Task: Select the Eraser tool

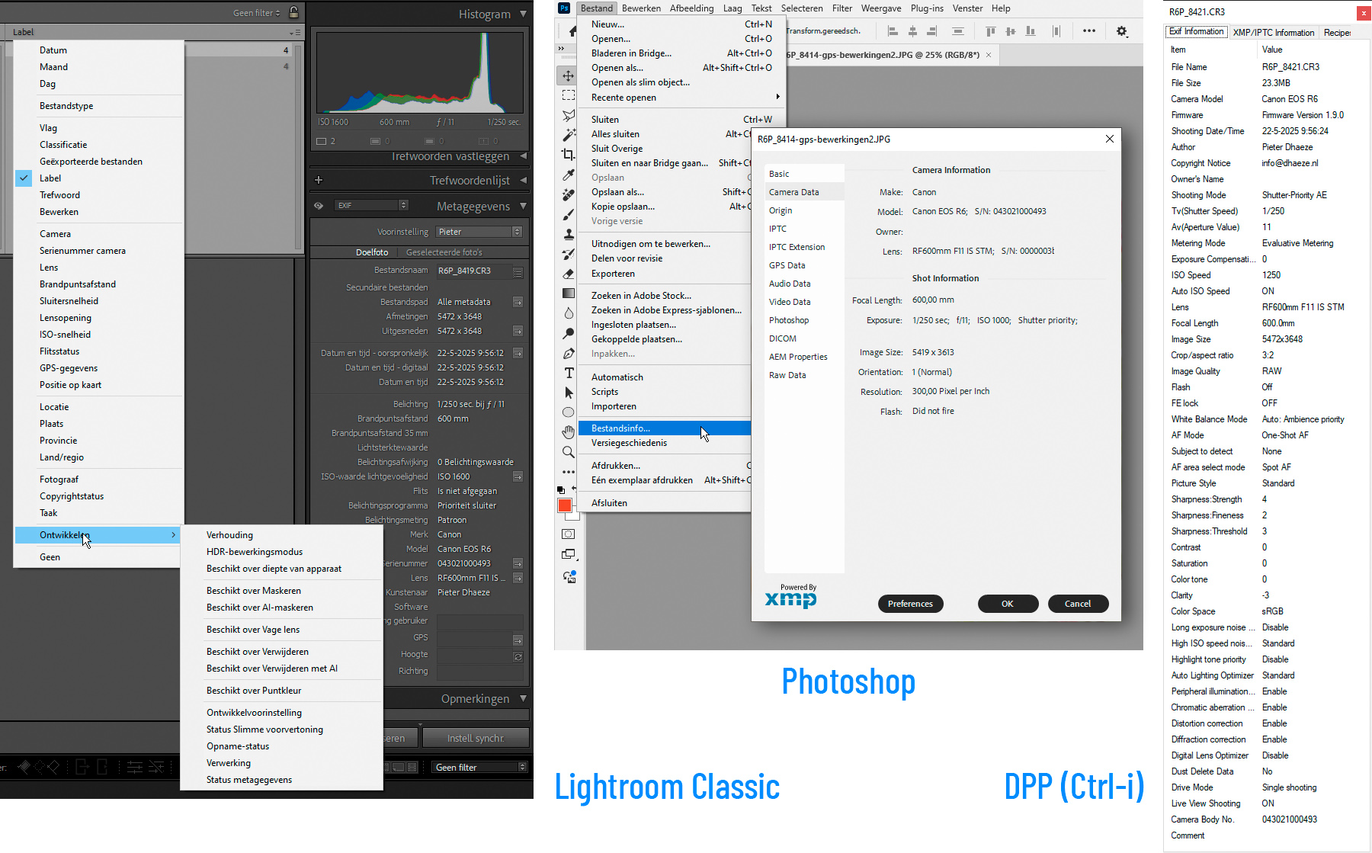Action: pos(568,274)
